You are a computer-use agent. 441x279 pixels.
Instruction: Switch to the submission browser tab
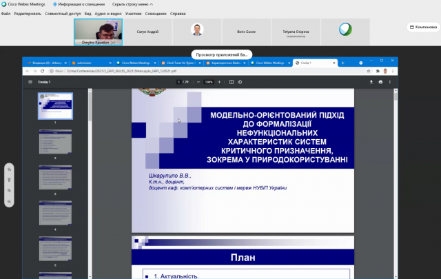click(x=92, y=63)
